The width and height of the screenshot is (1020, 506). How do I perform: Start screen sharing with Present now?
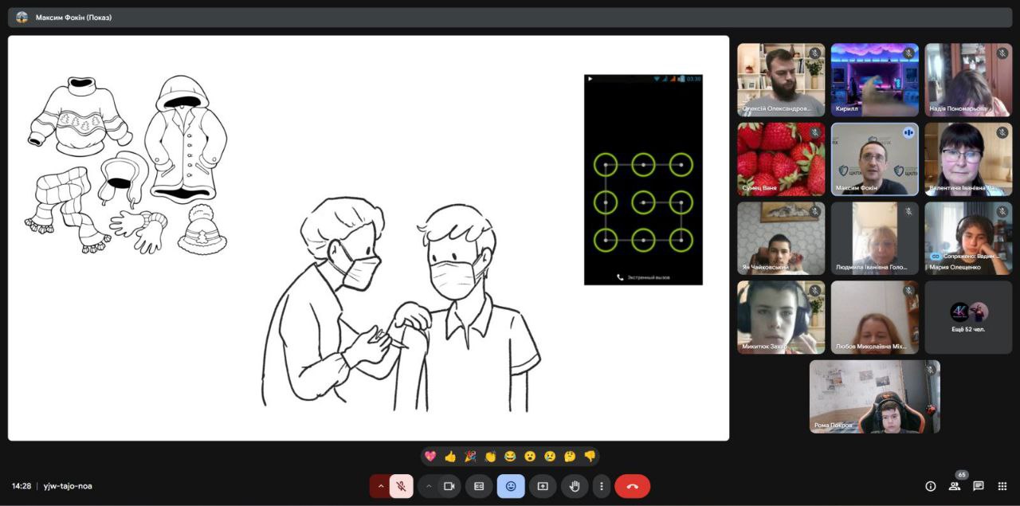tap(543, 486)
